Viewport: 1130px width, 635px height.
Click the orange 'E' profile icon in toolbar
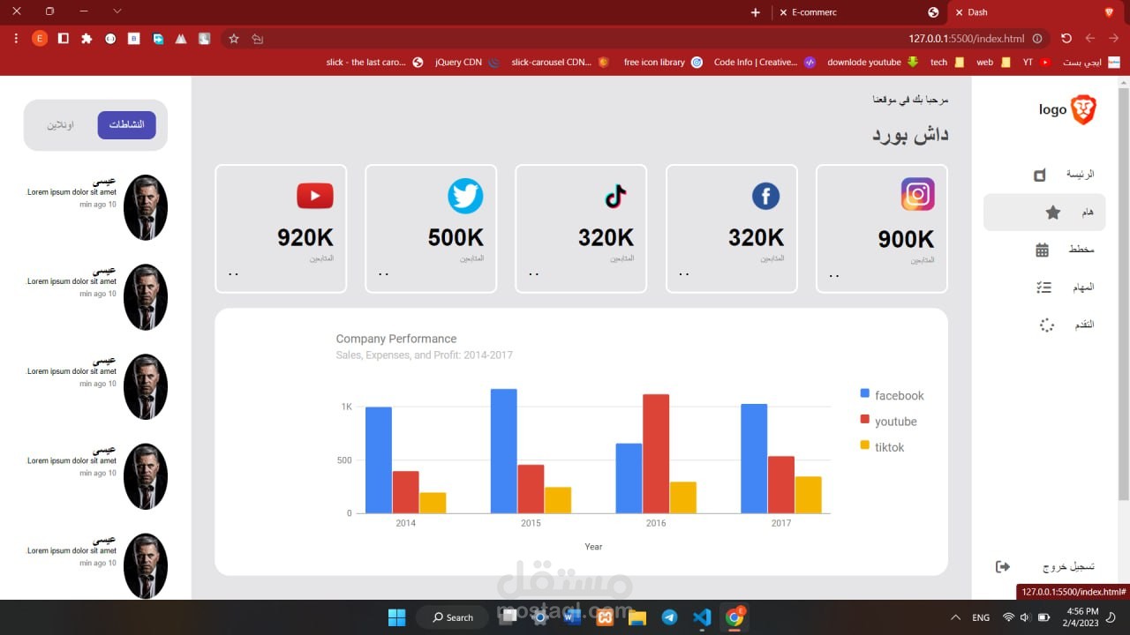40,38
